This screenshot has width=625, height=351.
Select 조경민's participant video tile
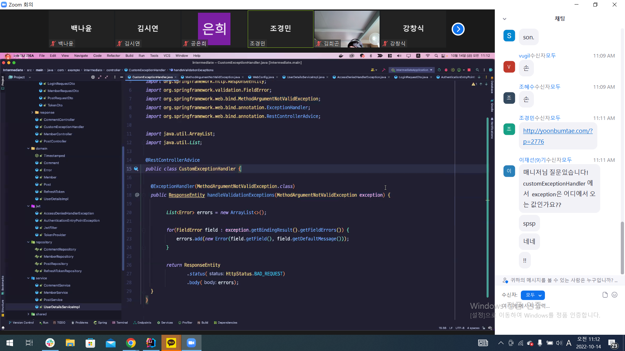tap(280, 29)
